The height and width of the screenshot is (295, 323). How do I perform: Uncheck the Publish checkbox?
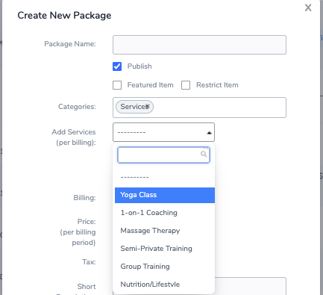[117, 66]
